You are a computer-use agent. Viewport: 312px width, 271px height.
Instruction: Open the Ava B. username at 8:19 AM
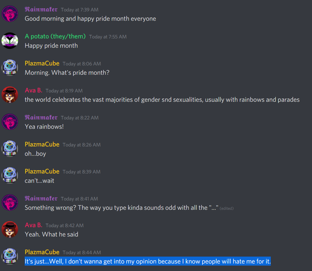(x=34, y=90)
